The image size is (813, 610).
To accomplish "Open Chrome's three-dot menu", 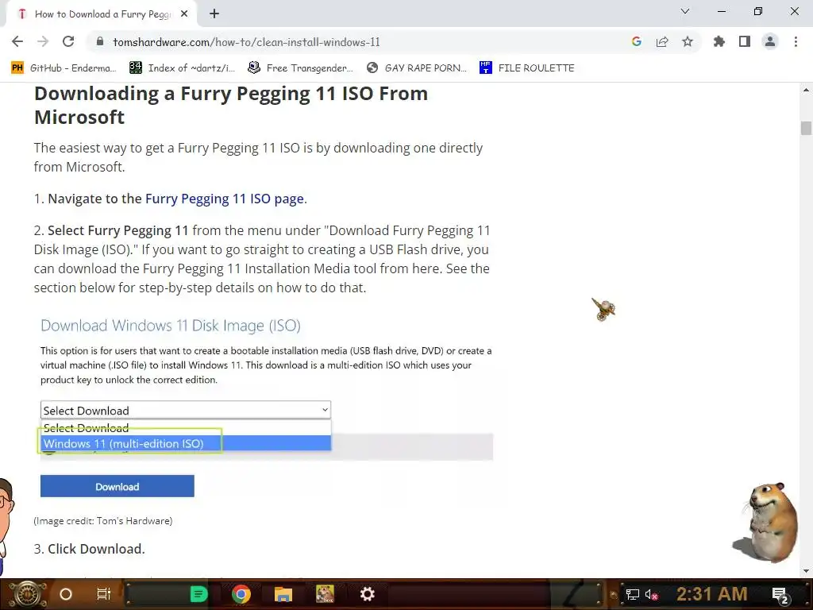I will [x=796, y=41].
